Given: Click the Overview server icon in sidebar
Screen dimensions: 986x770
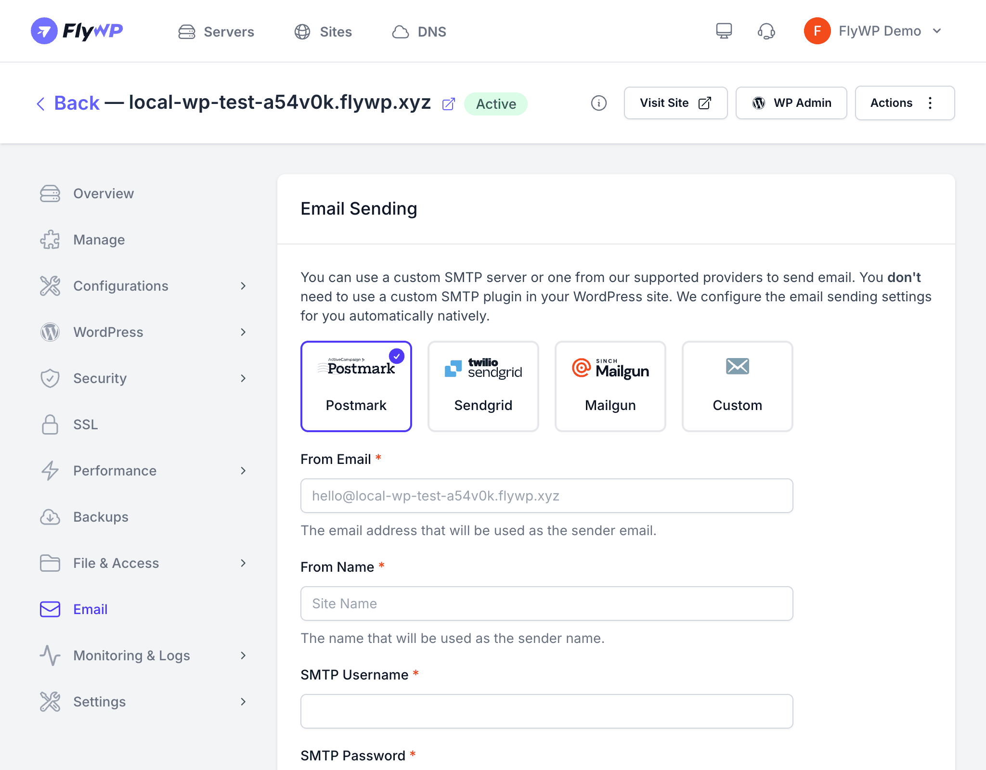Looking at the screenshot, I should tap(50, 193).
